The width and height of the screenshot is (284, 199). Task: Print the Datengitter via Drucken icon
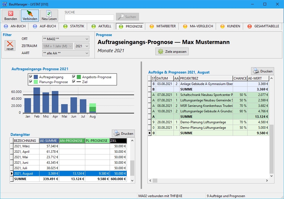pyautogui.click(x=123, y=133)
